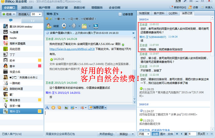The width and height of the screenshot is (215, 138).
Task: Open the 不限 filter dropdown
Action: point(144,134)
